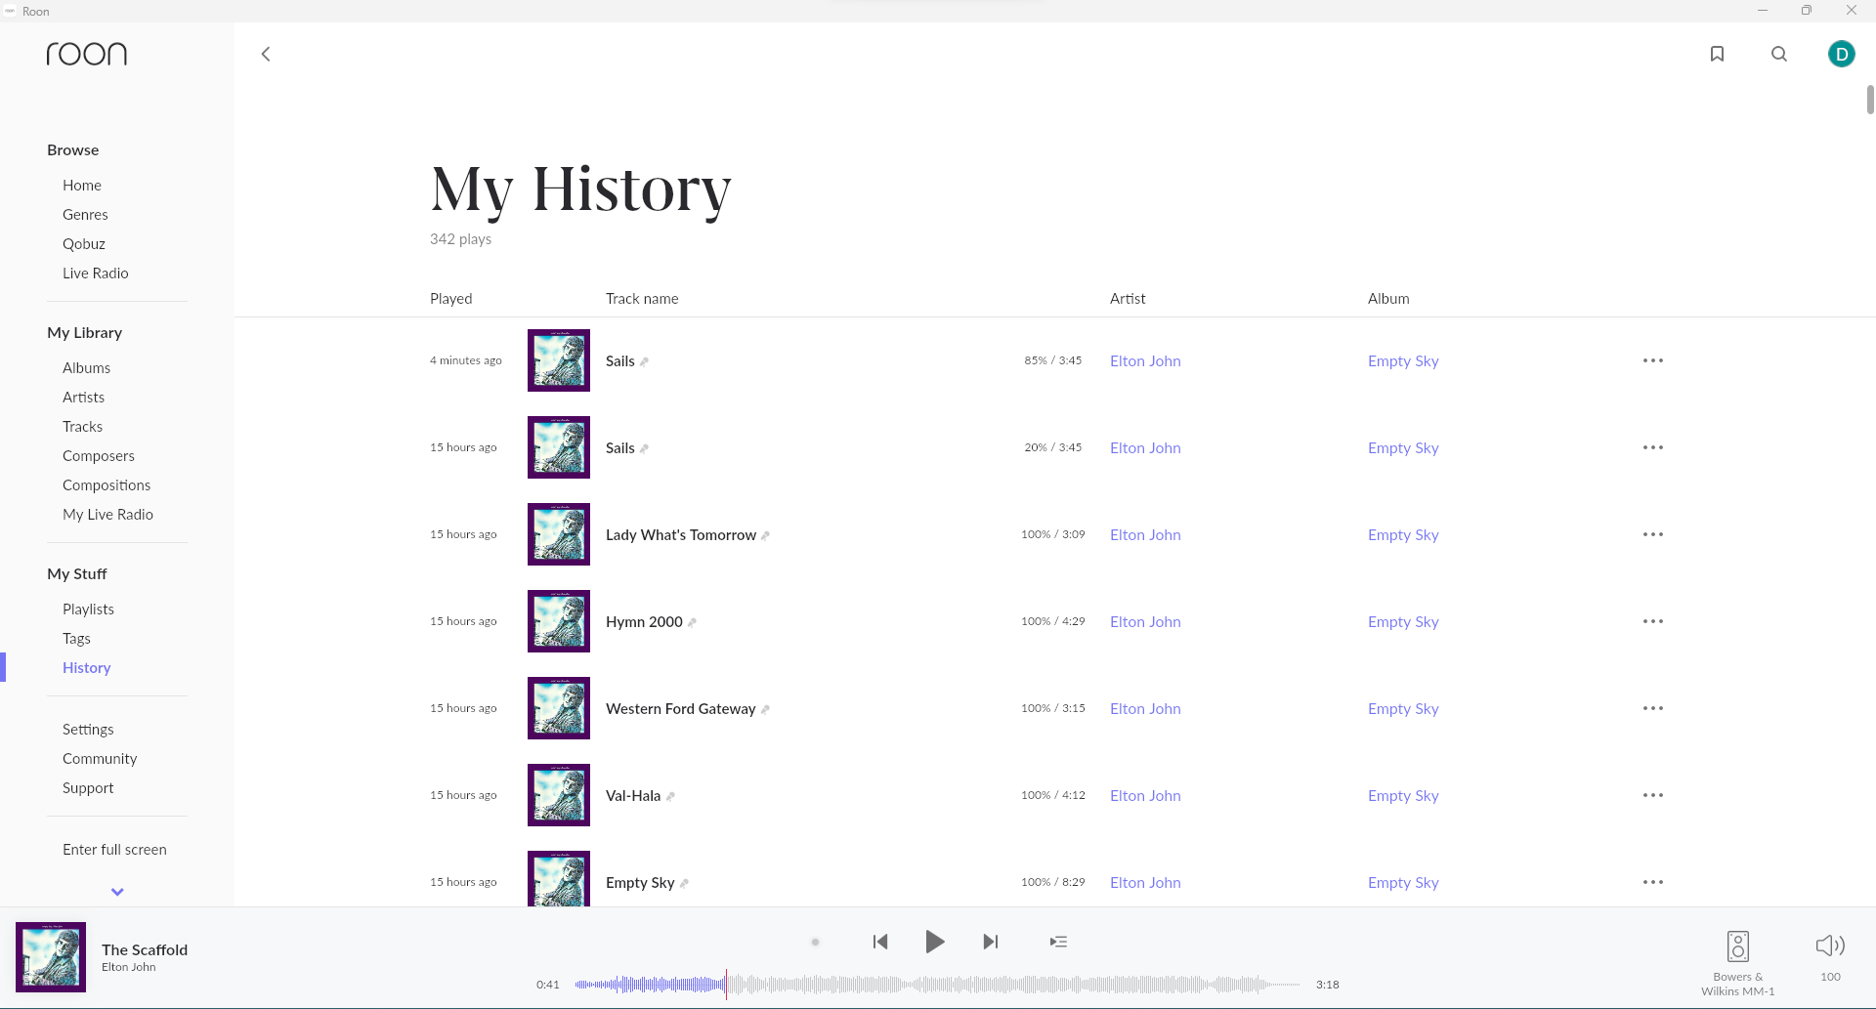Enable Roon Radio with the radio dot
The width and height of the screenshot is (1876, 1009).
pos(815,942)
